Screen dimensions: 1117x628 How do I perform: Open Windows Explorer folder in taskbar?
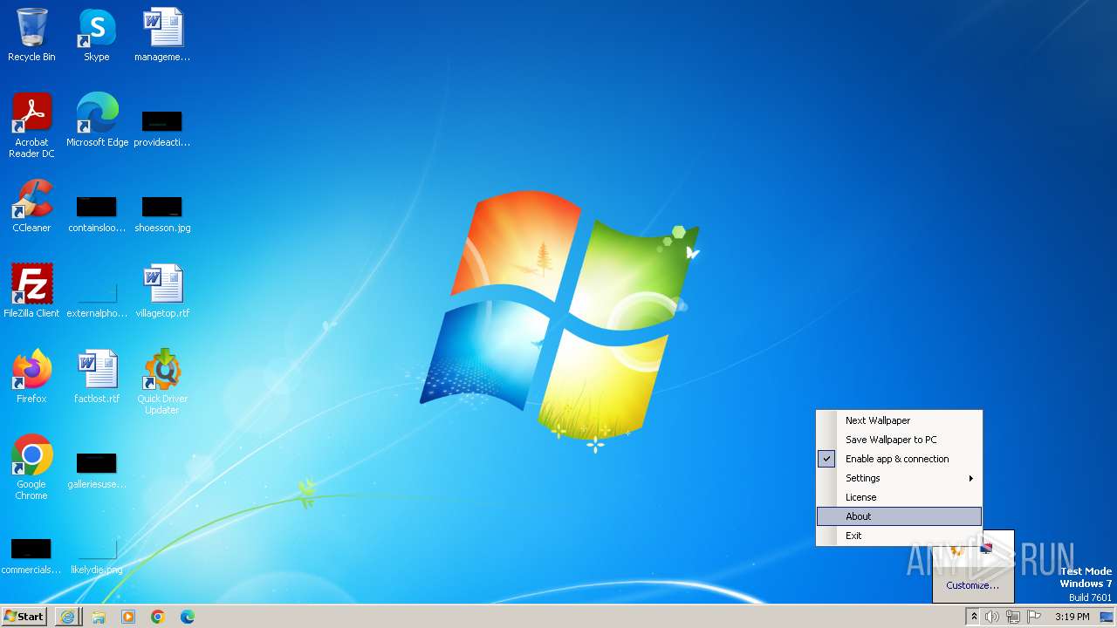[x=99, y=617]
